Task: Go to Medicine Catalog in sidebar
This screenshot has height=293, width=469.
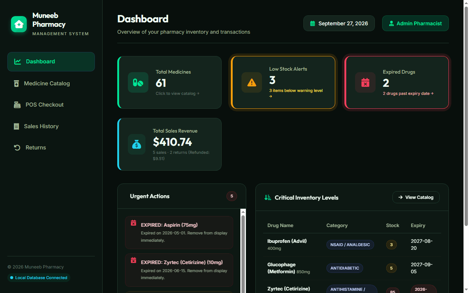Action: (x=51, y=84)
